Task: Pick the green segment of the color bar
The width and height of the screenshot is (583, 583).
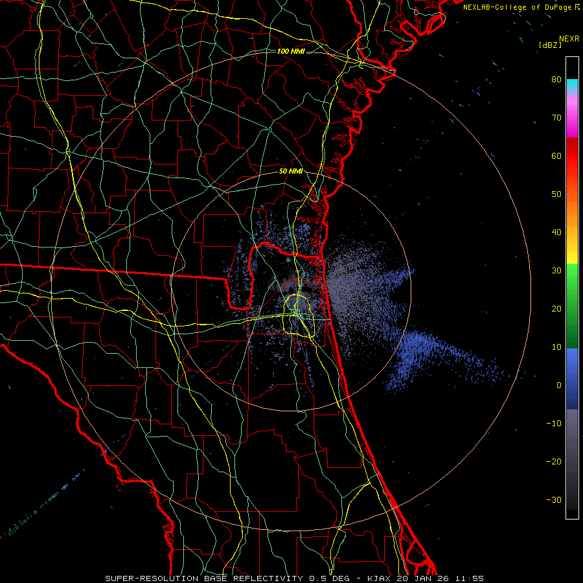Action: (x=572, y=306)
